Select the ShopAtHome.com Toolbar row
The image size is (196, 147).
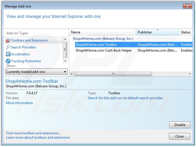click(x=134, y=45)
